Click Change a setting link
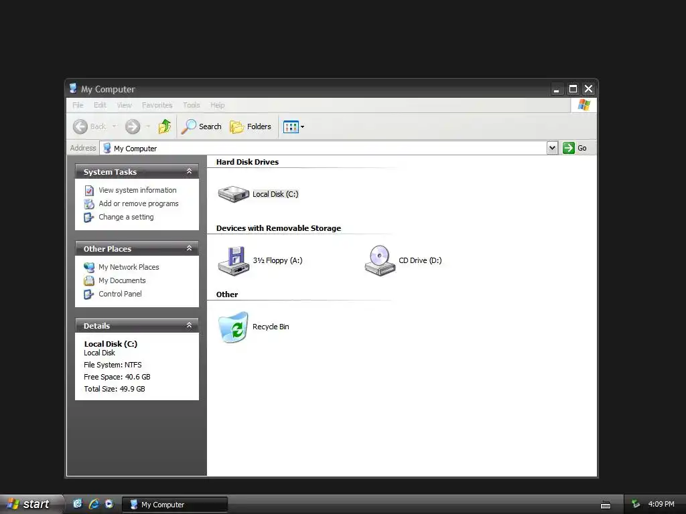This screenshot has height=514, width=686. [126, 217]
